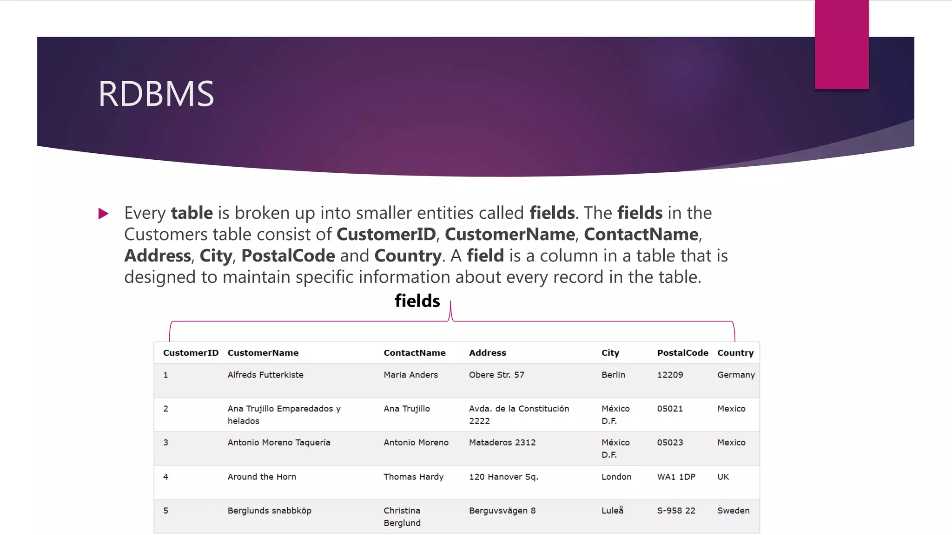Click the Berlin city cell

tap(613, 375)
